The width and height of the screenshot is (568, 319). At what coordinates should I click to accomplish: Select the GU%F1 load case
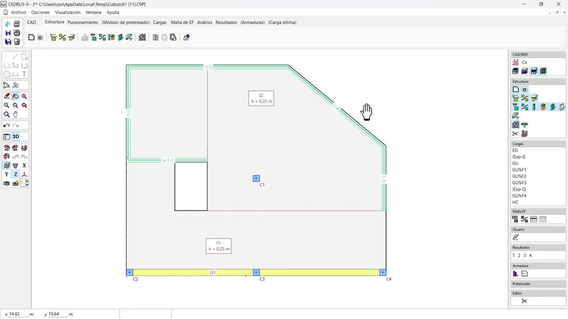[519, 170]
